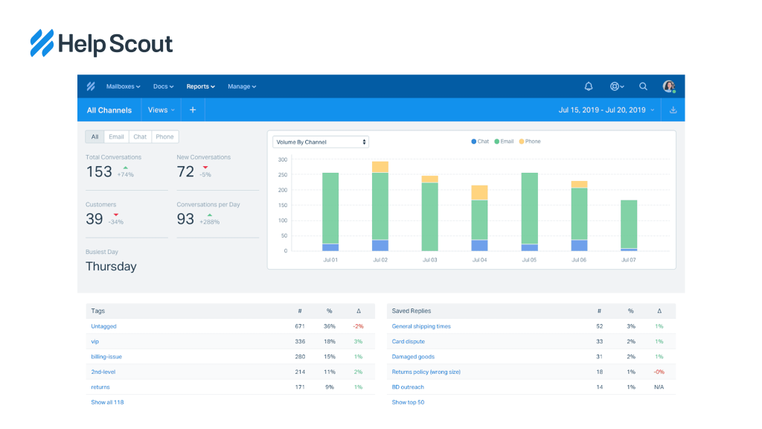Click the download report icon
This screenshot has height=429, width=762.
coord(673,110)
